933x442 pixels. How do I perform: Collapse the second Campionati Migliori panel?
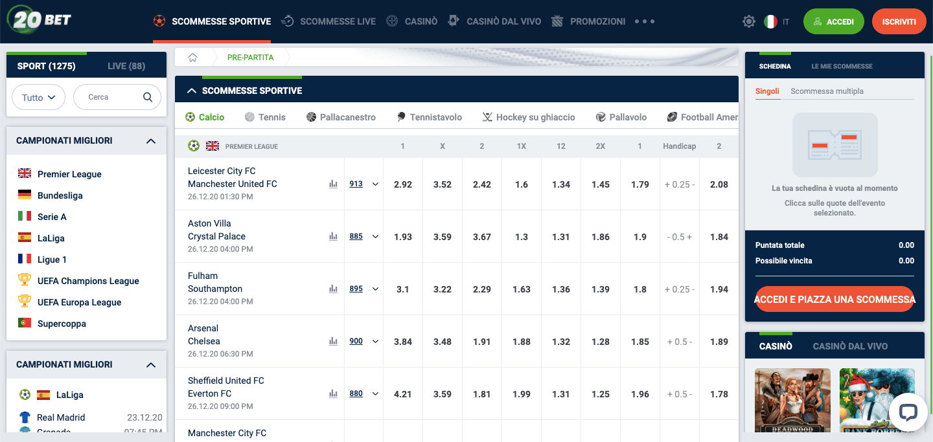[x=151, y=365]
